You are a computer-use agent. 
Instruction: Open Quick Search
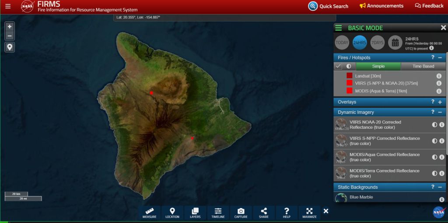point(328,6)
